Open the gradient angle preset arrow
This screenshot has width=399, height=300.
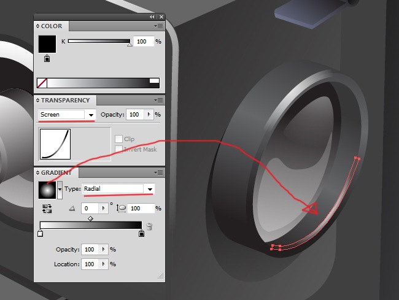tap(103, 209)
